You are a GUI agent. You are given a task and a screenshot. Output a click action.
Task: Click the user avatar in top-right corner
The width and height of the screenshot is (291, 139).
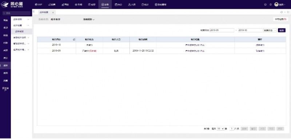[276, 4]
